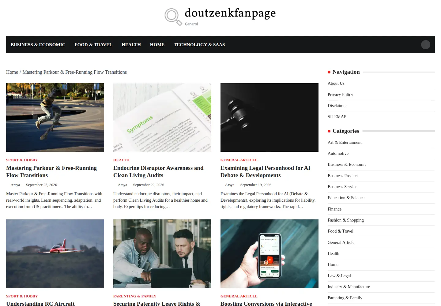Open About Us in sidebar navigation
441x306 pixels.
click(336, 83)
